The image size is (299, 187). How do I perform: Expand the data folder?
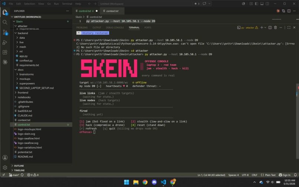[x=17, y=37]
